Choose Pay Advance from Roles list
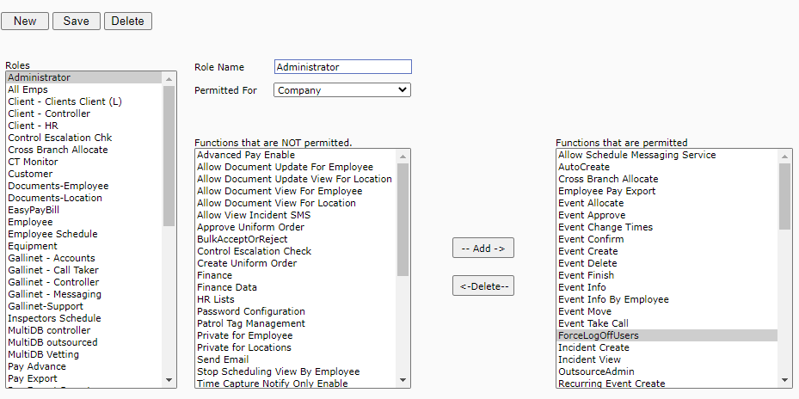 [37, 366]
